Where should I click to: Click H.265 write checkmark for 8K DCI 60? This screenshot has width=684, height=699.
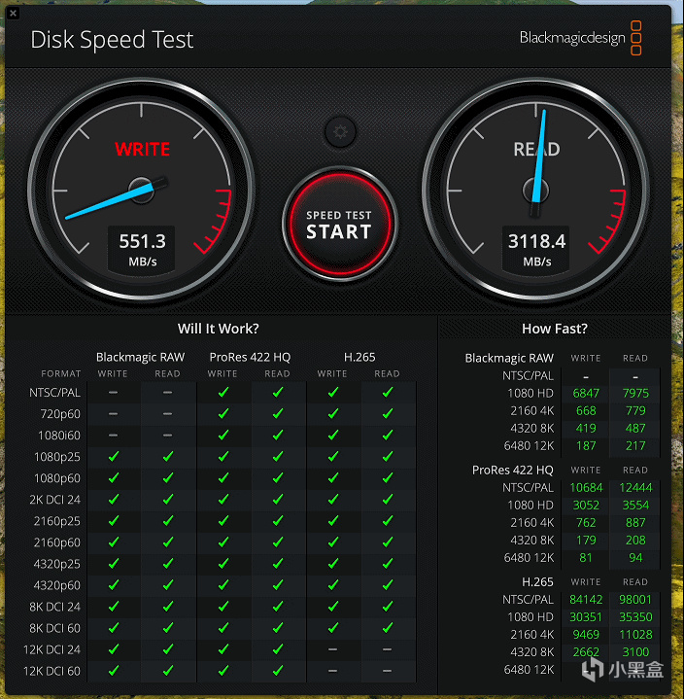tap(333, 628)
